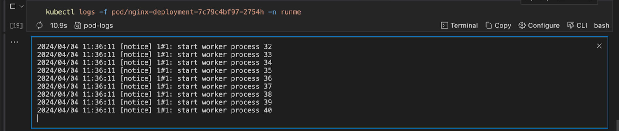Click the 10.9s execution time
619x131 pixels.
tap(58, 25)
